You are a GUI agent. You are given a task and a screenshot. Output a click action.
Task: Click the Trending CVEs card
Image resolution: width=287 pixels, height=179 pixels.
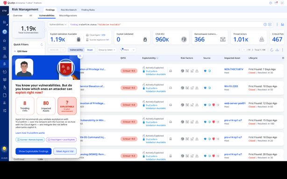[x=25, y=106]
